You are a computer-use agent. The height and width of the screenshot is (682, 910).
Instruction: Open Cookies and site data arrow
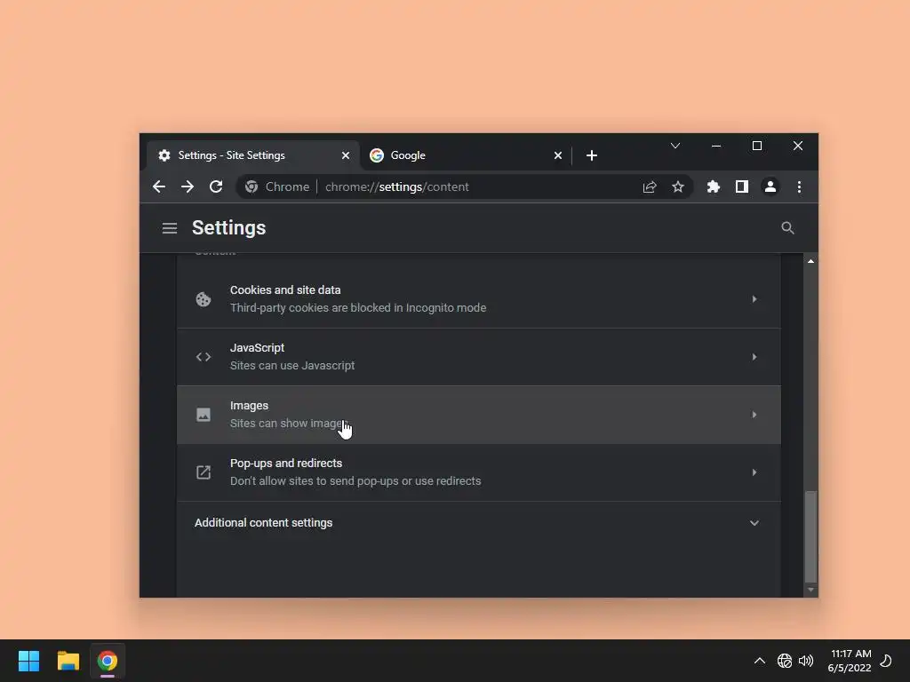[754, 299]
